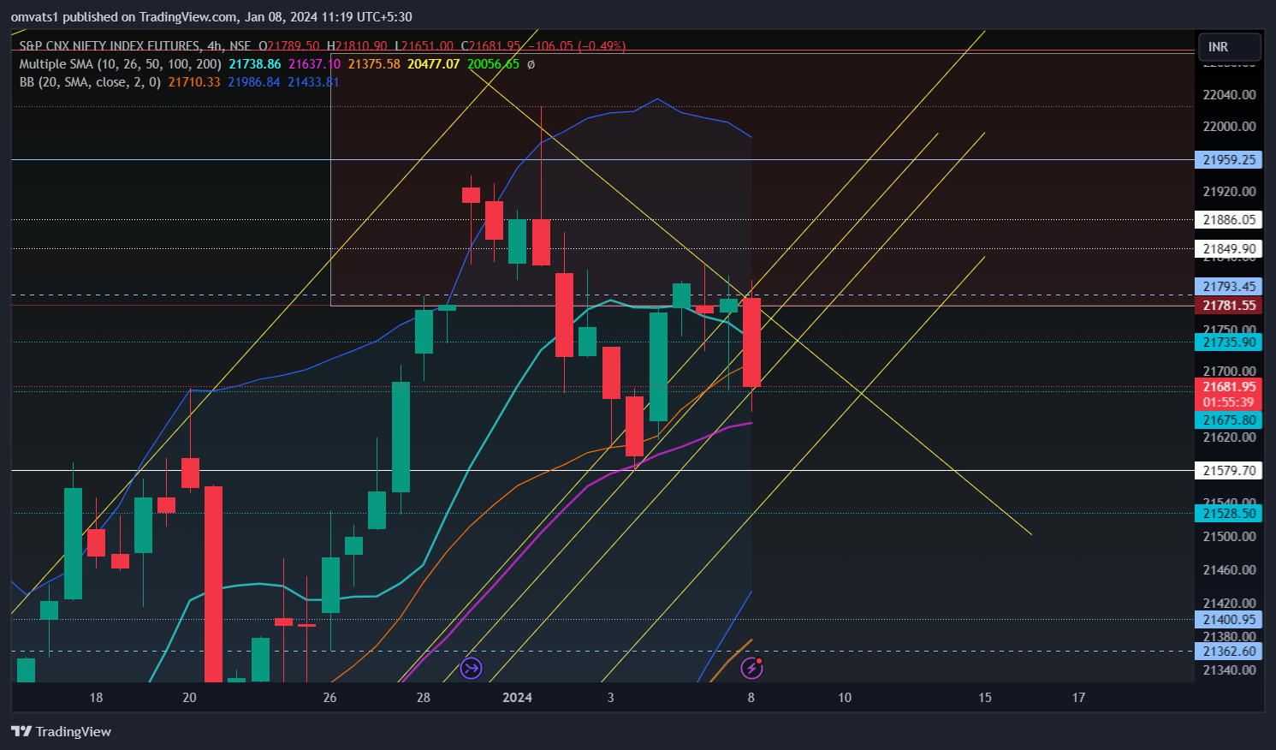Image resolution: width=1276 pixels, height=750 pixels.
Task: Click the change value −106.05 (−0.49%)
Action: (x=576, y=46)
